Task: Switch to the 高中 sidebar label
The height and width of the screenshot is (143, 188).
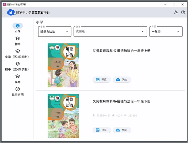Action: click(18, 82)
